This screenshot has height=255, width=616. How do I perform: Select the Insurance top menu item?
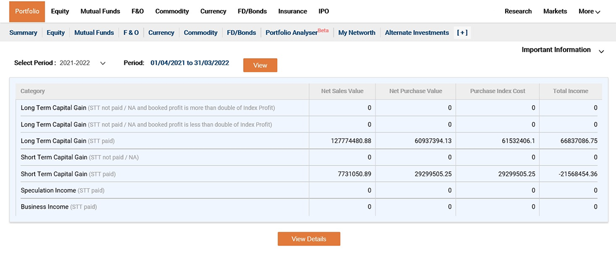click(x=292, y=11)
